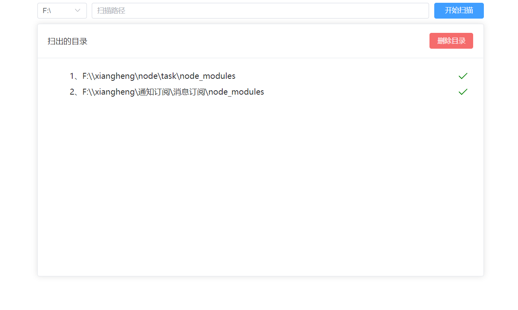
Task: Click green checkmark for 消息订阅\node_modules
Action: 463,92
